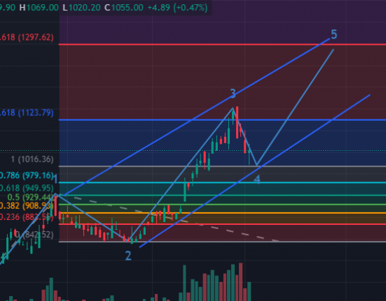Viewport: 386px width, 301px height.
Task: Click the 0.786 Fibonacci label 979.16
Action: point(27,175)
